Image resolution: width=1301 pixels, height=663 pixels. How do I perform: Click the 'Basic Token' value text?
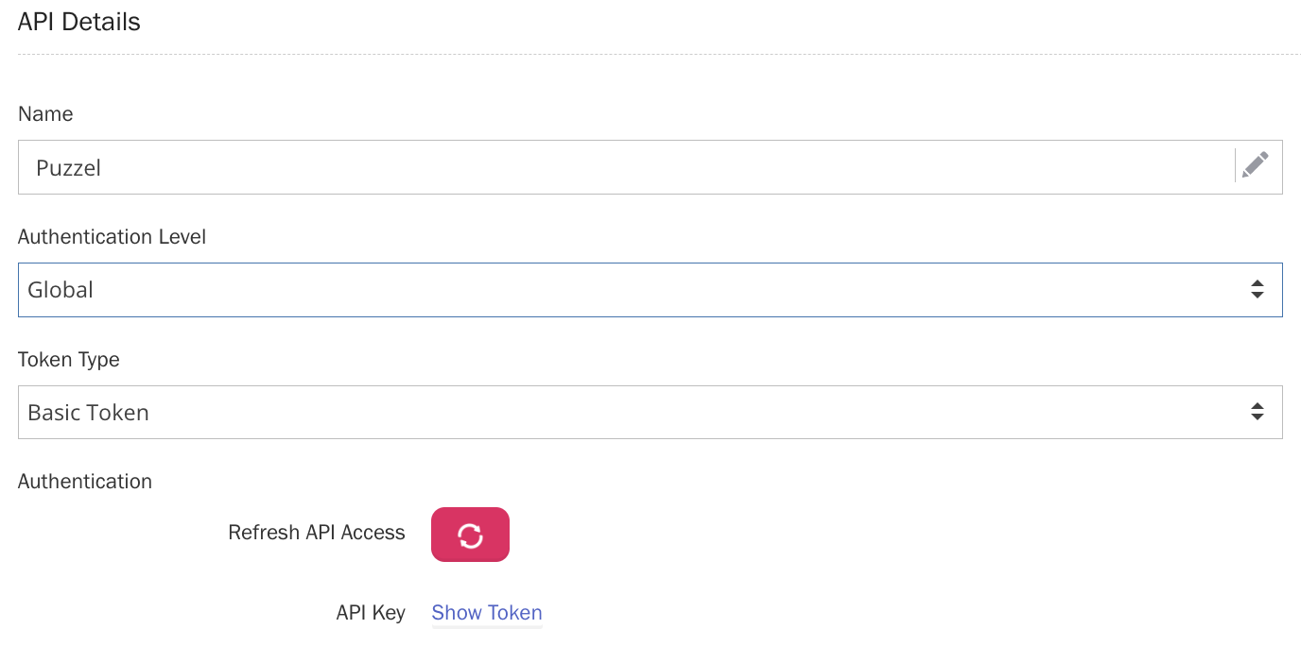(x=88, y=413)
